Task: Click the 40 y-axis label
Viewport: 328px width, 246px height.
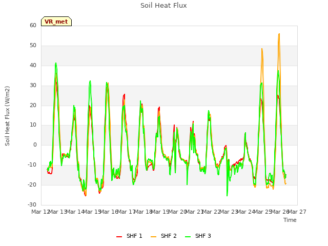Action: point(33,65)
